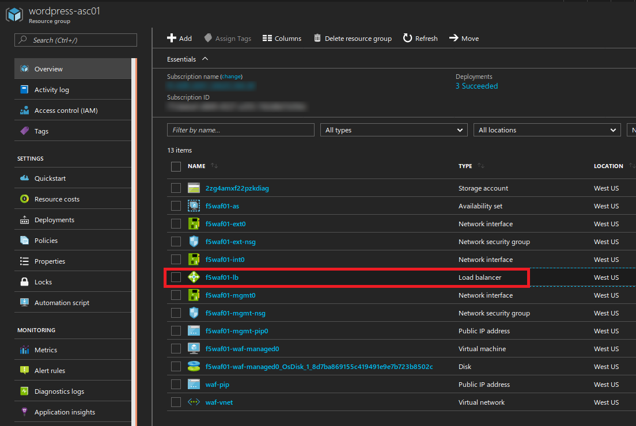
Task: Click the Refresh circular arrow icon
Action: coord(407,37)
